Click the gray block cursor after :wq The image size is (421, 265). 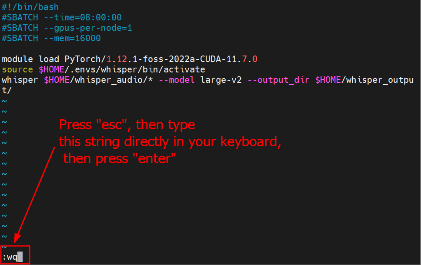tap(20, 257)
